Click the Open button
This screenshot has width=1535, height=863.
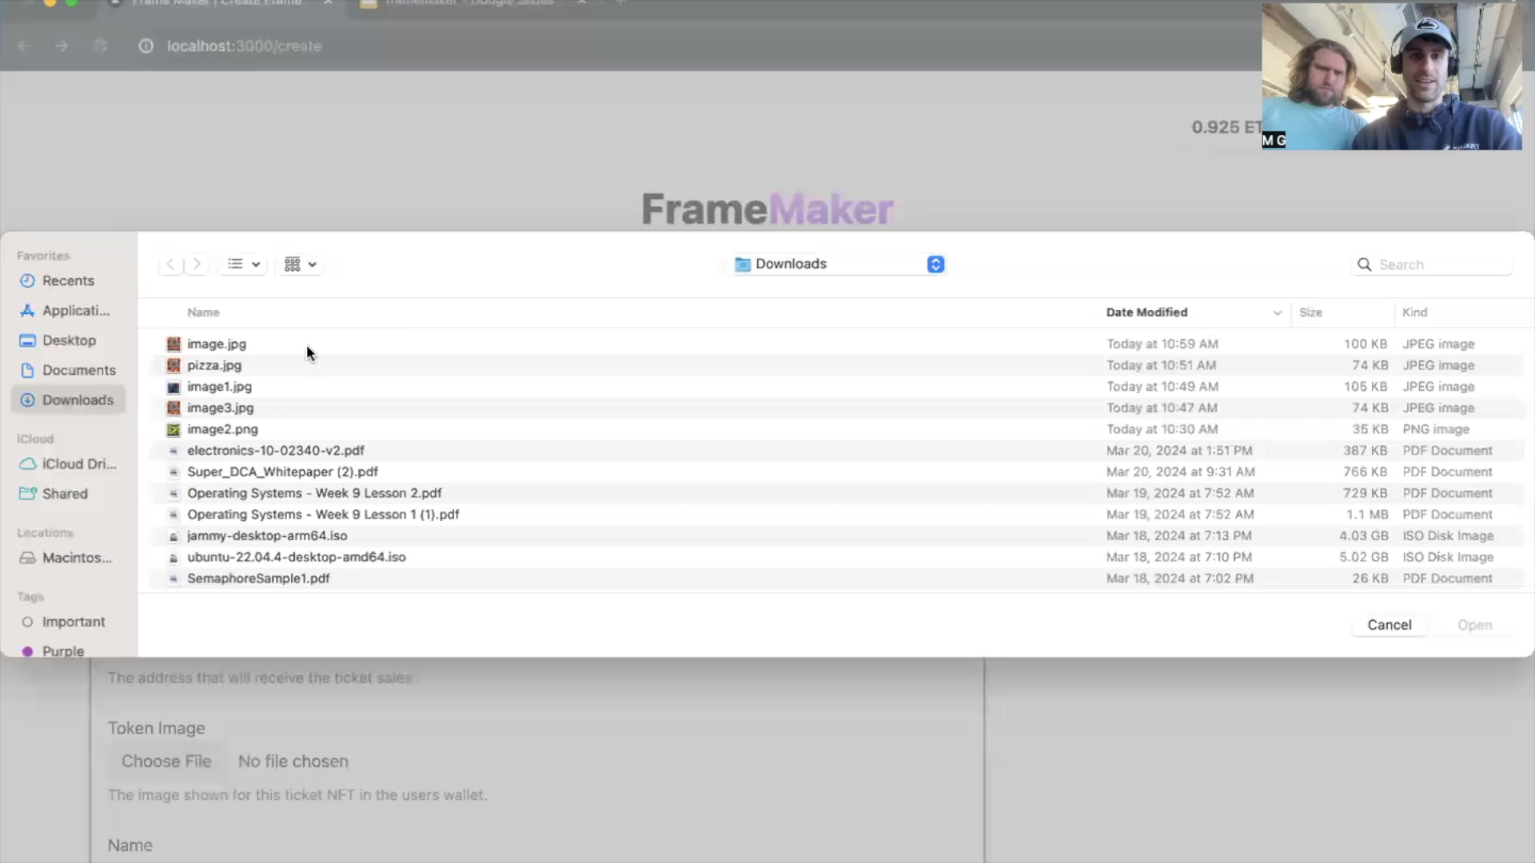pyautogui.click(x=1474, y=625)
